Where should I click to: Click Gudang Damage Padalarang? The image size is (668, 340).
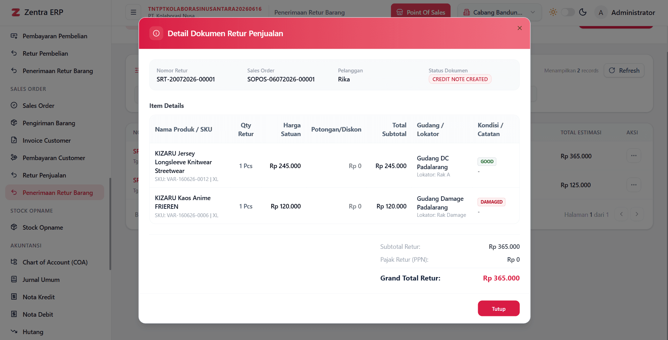pos(440,203)
